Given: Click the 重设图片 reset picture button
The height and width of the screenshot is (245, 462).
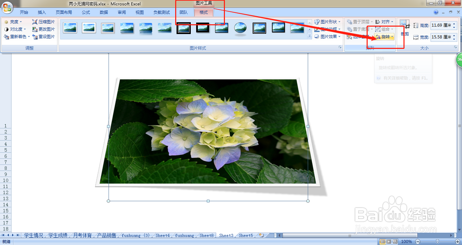Looking at the screenshot, I should point(44,37).
